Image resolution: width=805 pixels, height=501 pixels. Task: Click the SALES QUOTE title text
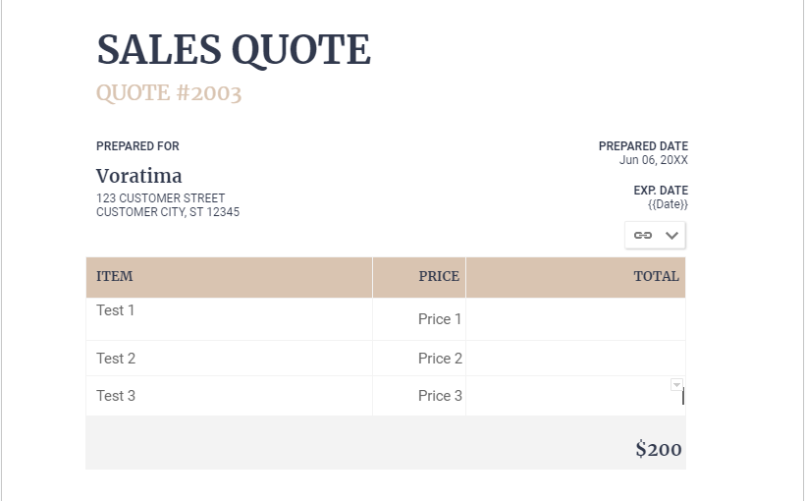[x=234, y=50]
